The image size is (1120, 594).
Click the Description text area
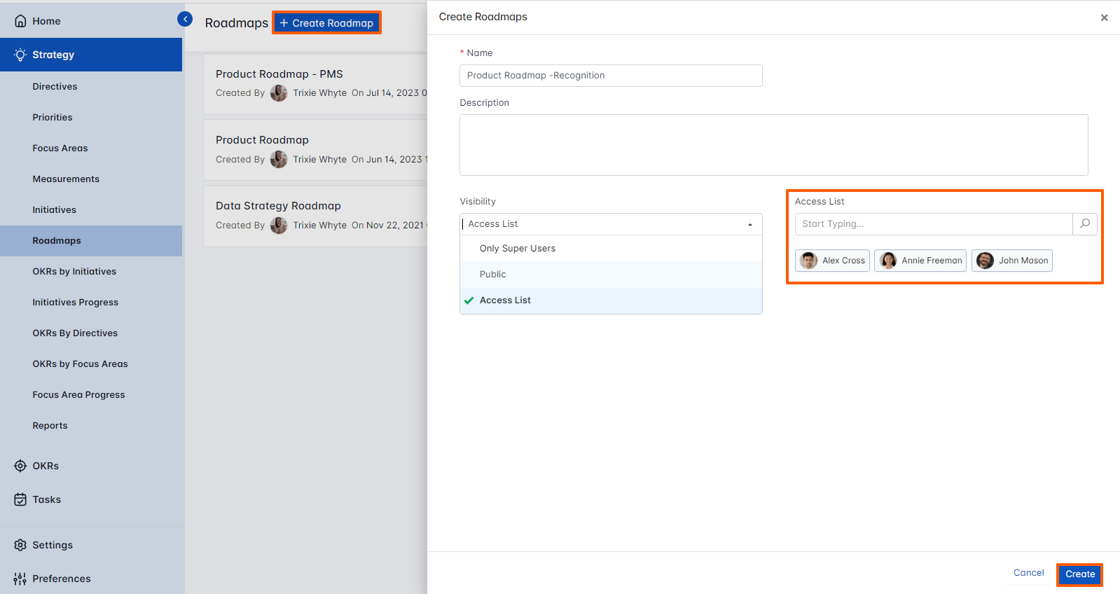[x=773, y=145]
